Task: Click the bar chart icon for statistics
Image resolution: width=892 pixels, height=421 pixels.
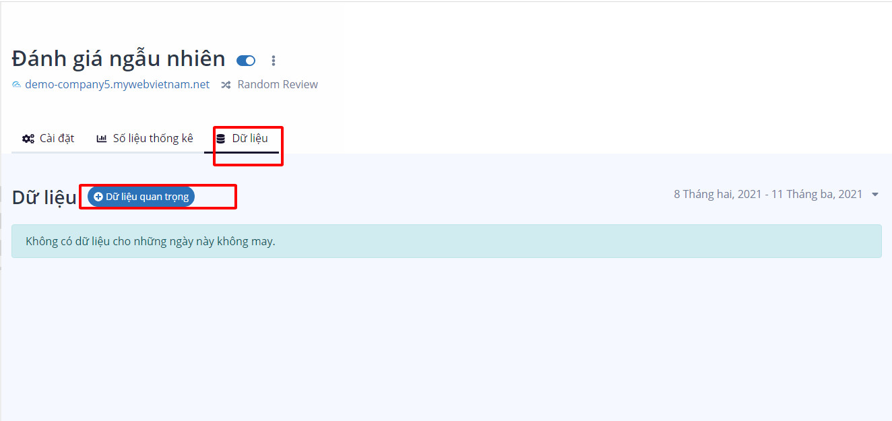Action: (x=102, y=139)
